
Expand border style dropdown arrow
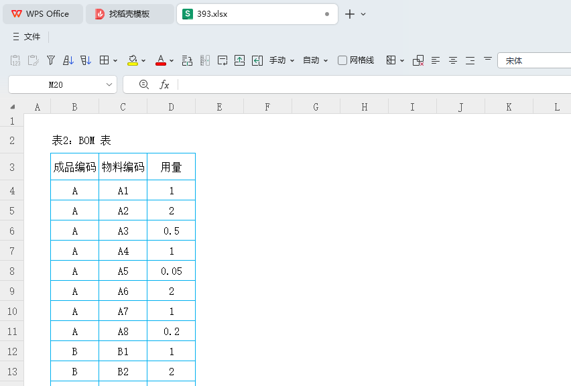[115, 61]
